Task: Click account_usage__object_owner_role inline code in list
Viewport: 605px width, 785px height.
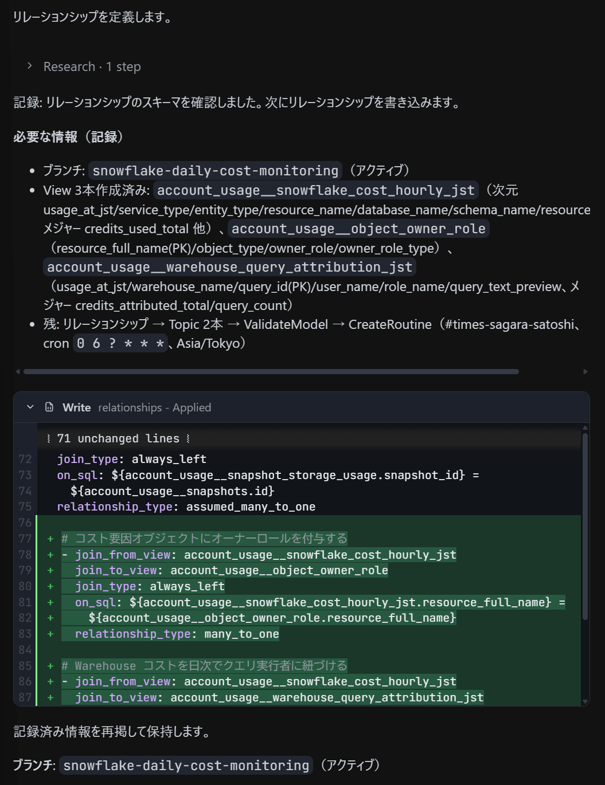Action: (x=358, y=229)
